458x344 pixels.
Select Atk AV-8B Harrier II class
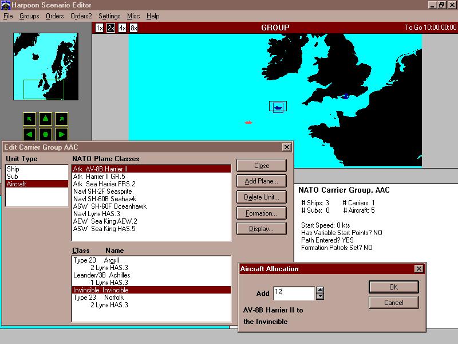click(x=151, y=169)
